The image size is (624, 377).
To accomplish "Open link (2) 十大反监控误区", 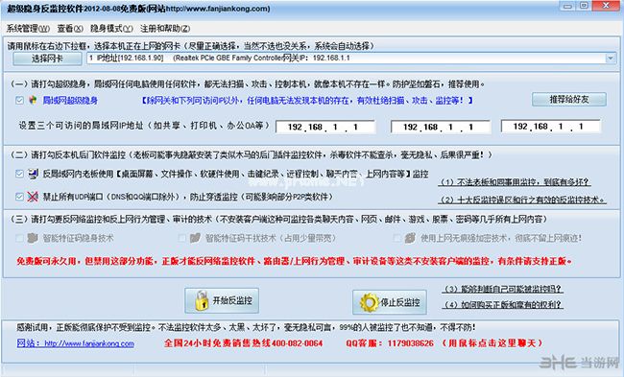I will [522, 200].
